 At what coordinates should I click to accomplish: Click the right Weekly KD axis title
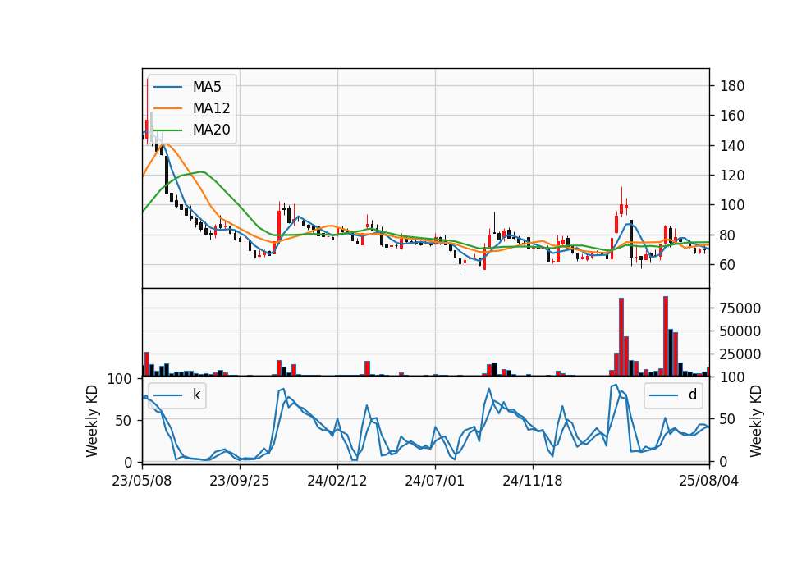point(756,421)
